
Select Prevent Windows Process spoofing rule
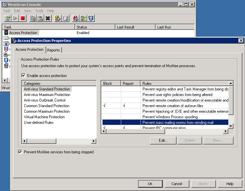click(x=170, y=117)
